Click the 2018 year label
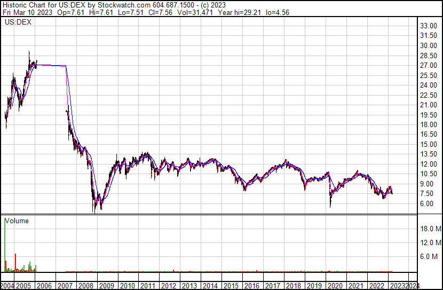The image size is (443, 290). (x=293, y=286)
